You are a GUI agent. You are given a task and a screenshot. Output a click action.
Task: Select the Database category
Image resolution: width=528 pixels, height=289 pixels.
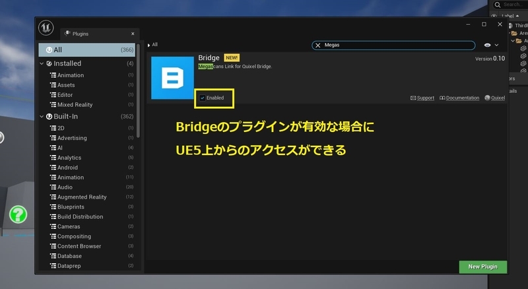click(x=88, y=256)
